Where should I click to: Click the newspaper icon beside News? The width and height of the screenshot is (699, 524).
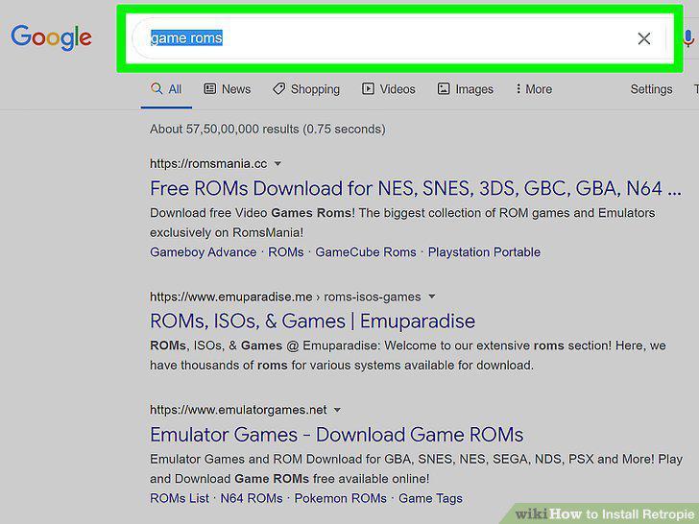[210, 88]
